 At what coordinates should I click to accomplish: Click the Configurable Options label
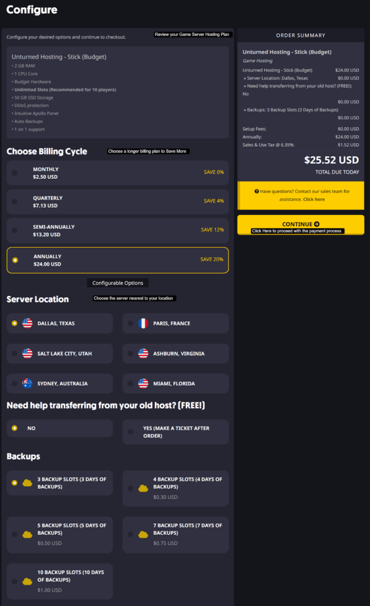[x=117, y=283]
